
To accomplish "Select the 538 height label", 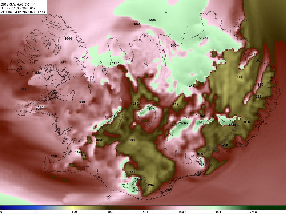I will pyautogui.click(x=23, y=89).
